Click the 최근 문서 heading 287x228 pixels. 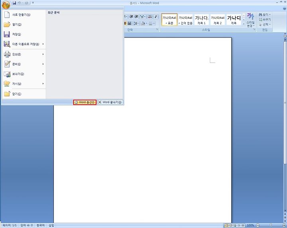54,13
